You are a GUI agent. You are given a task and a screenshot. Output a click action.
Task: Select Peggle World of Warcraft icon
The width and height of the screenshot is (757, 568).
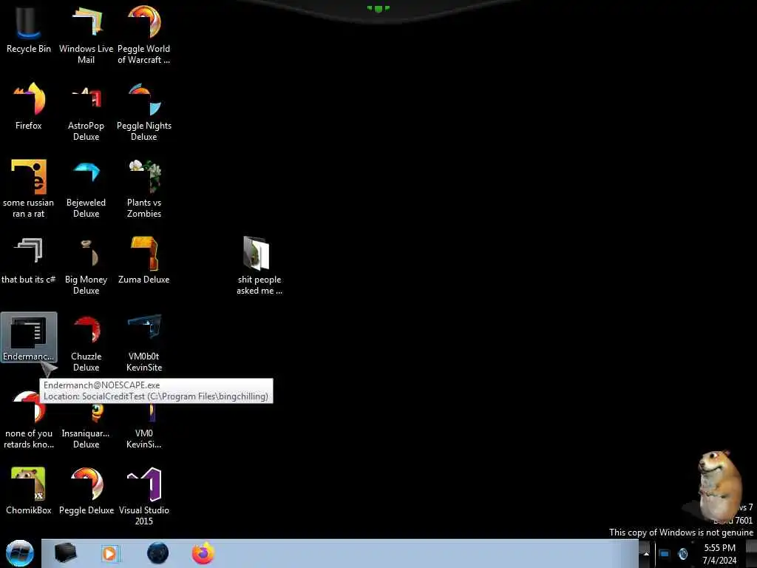(x=144, y=35)
